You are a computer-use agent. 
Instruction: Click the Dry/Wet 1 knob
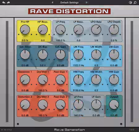tap(43, 80)
